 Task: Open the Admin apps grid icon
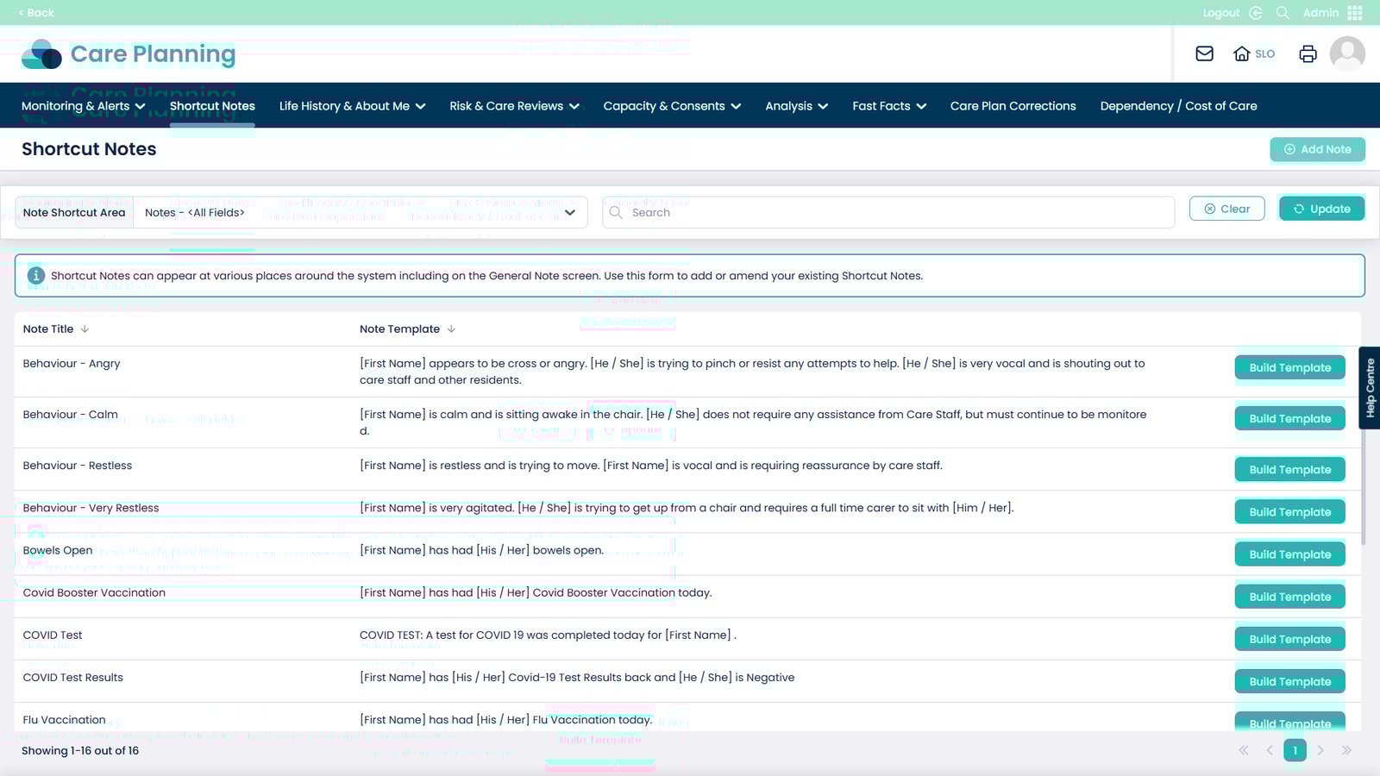click(1355, 13)
